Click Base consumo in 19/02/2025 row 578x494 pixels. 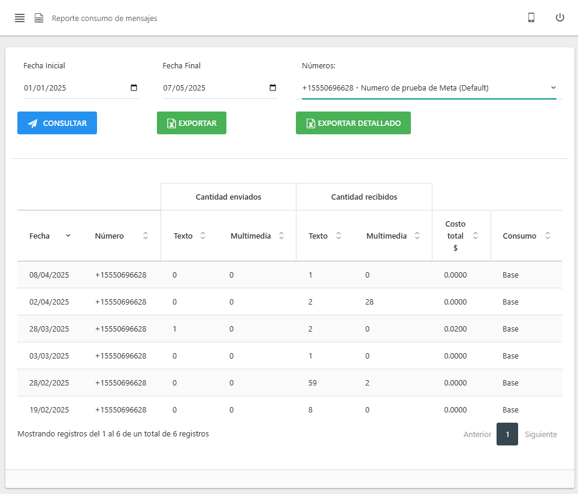click(x=510, y=409)
